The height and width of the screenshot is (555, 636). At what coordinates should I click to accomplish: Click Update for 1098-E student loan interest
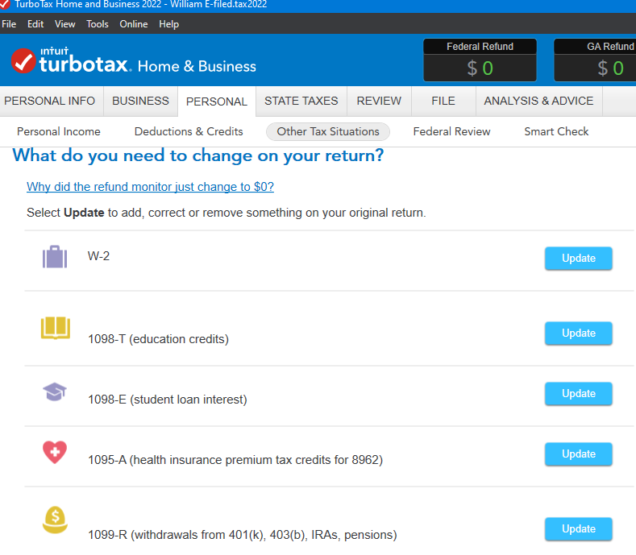pyautogui.click(x=579, y=394)
